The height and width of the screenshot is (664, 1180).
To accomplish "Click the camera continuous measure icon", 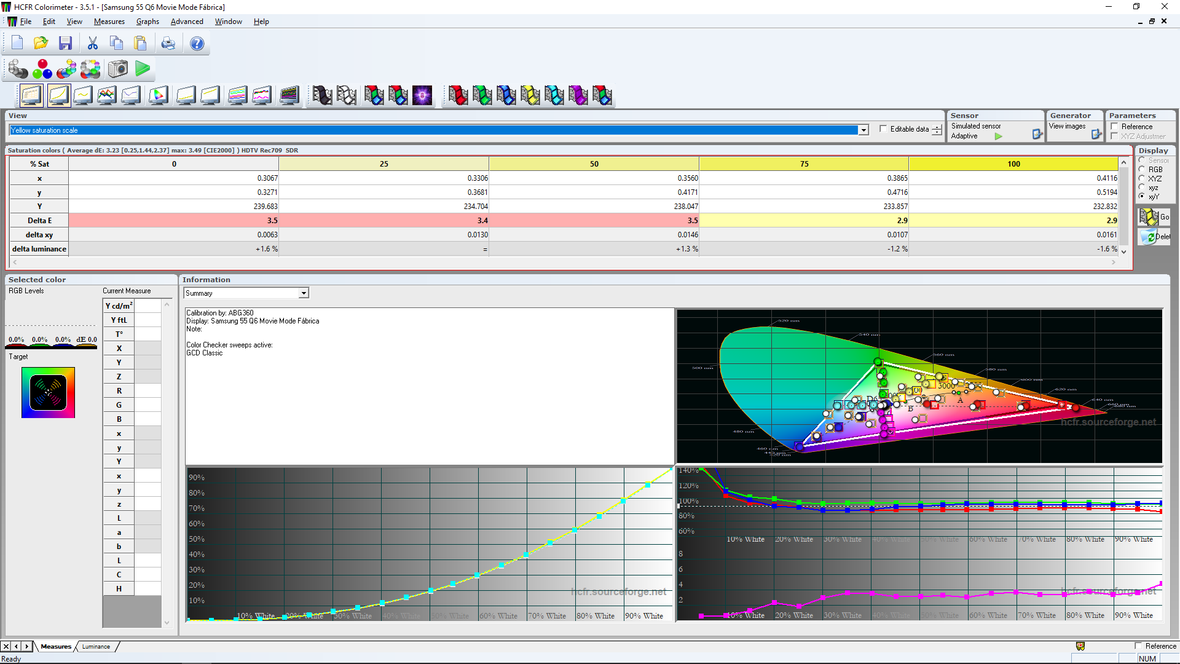I will [118, 69].
